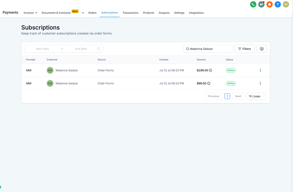Click the blue help question mark icon

278,4
